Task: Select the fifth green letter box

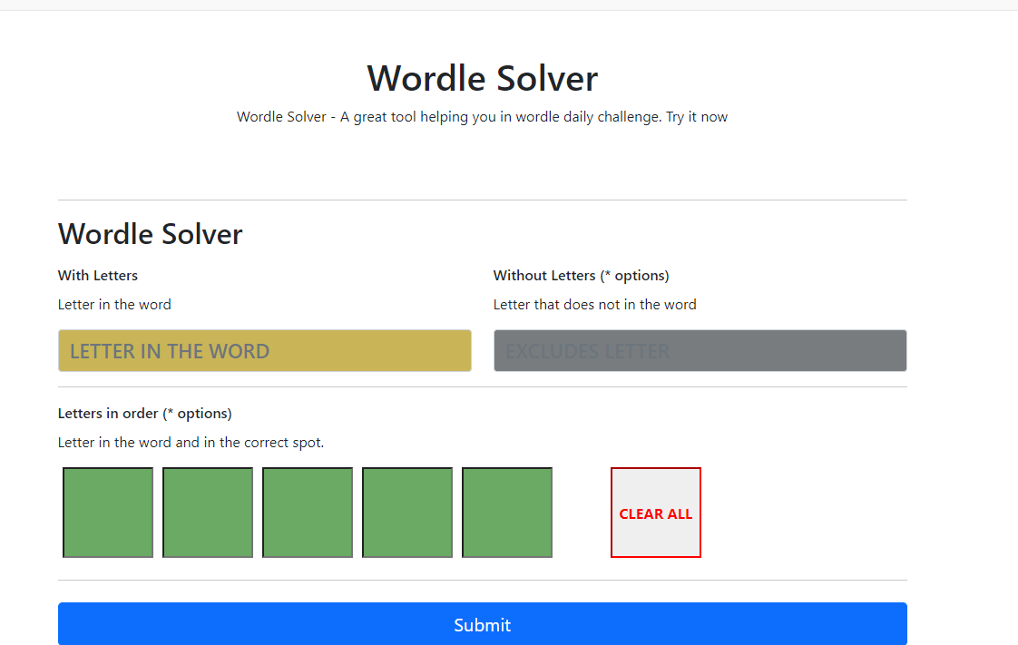Action: tap(507, 513)
